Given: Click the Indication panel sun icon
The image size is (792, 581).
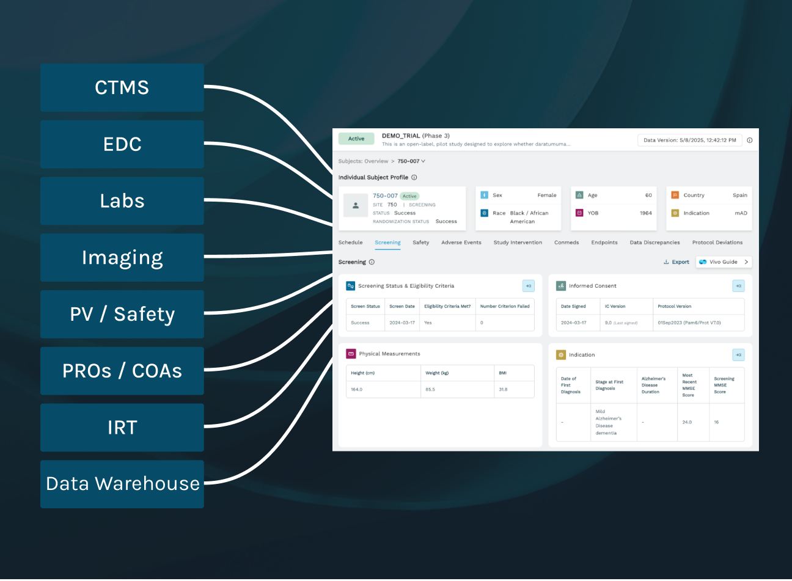Looking at the screenshot, I should click(561, 354).
